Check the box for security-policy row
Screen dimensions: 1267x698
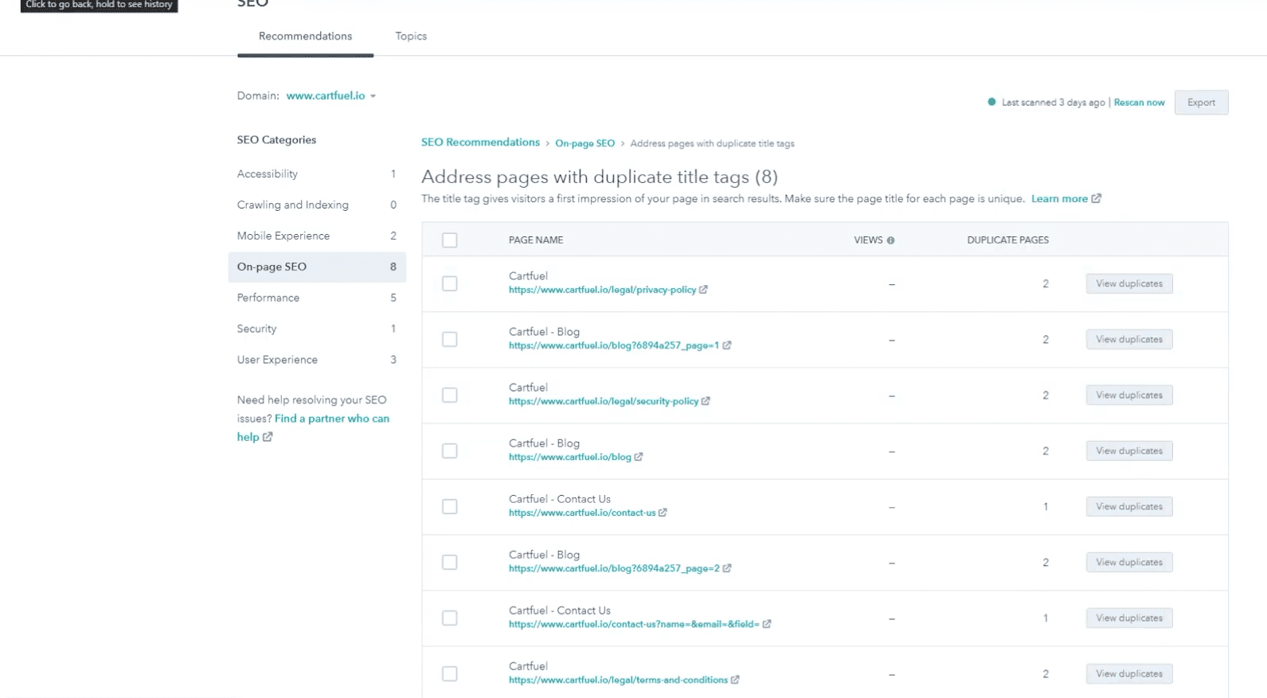(x=450, y=395)
